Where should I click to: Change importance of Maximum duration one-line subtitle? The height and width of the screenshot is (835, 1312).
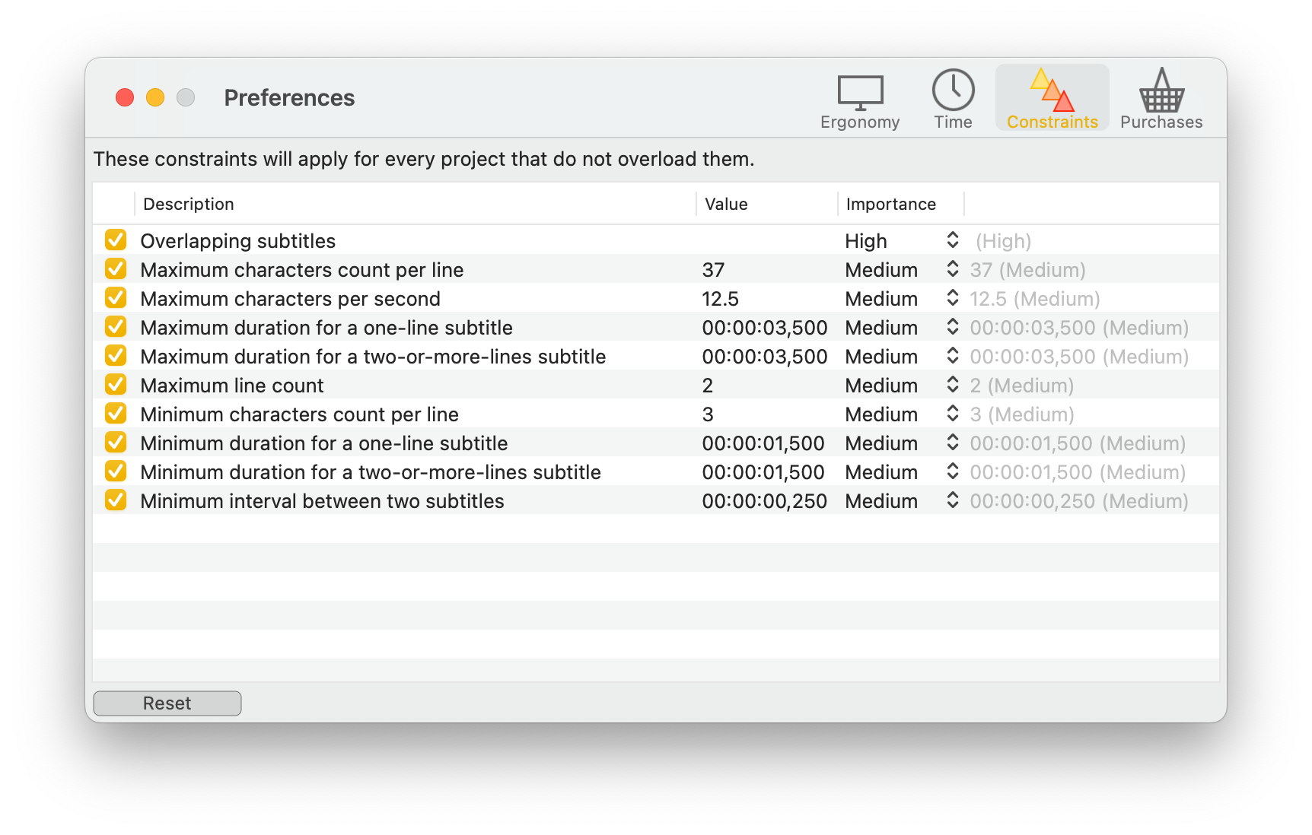point(902,327)
